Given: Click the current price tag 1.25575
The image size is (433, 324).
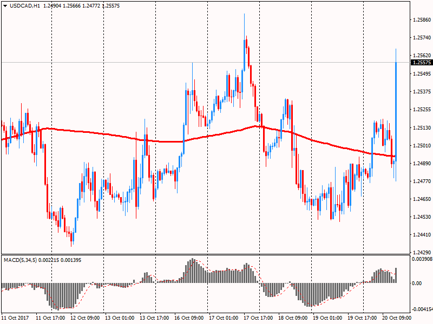Looking at the screenshot, I should [422, 63].
